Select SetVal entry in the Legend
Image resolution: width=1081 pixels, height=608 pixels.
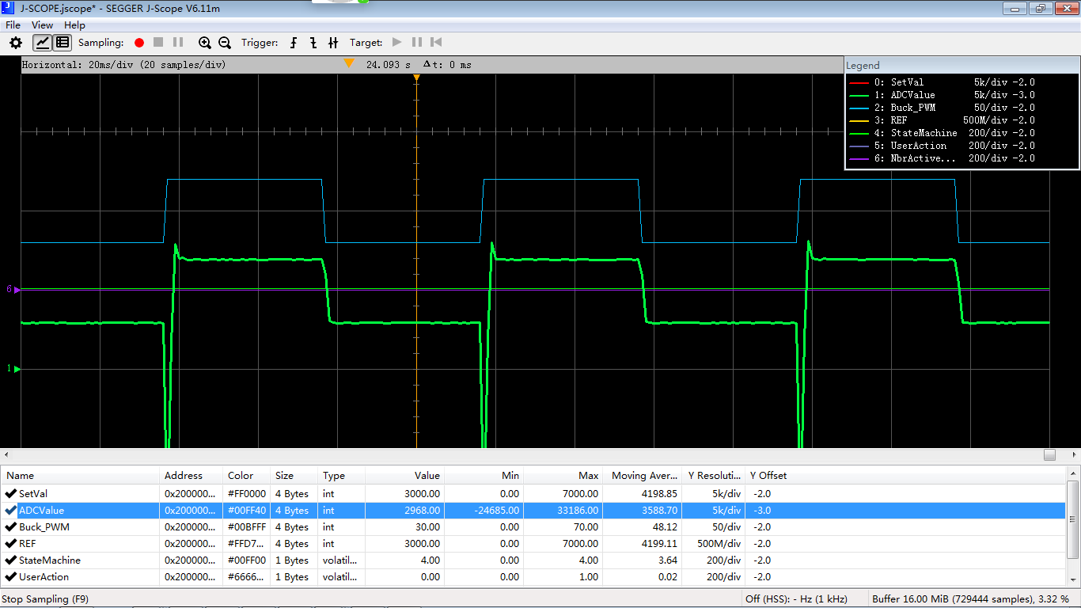[x=942, y=82]
